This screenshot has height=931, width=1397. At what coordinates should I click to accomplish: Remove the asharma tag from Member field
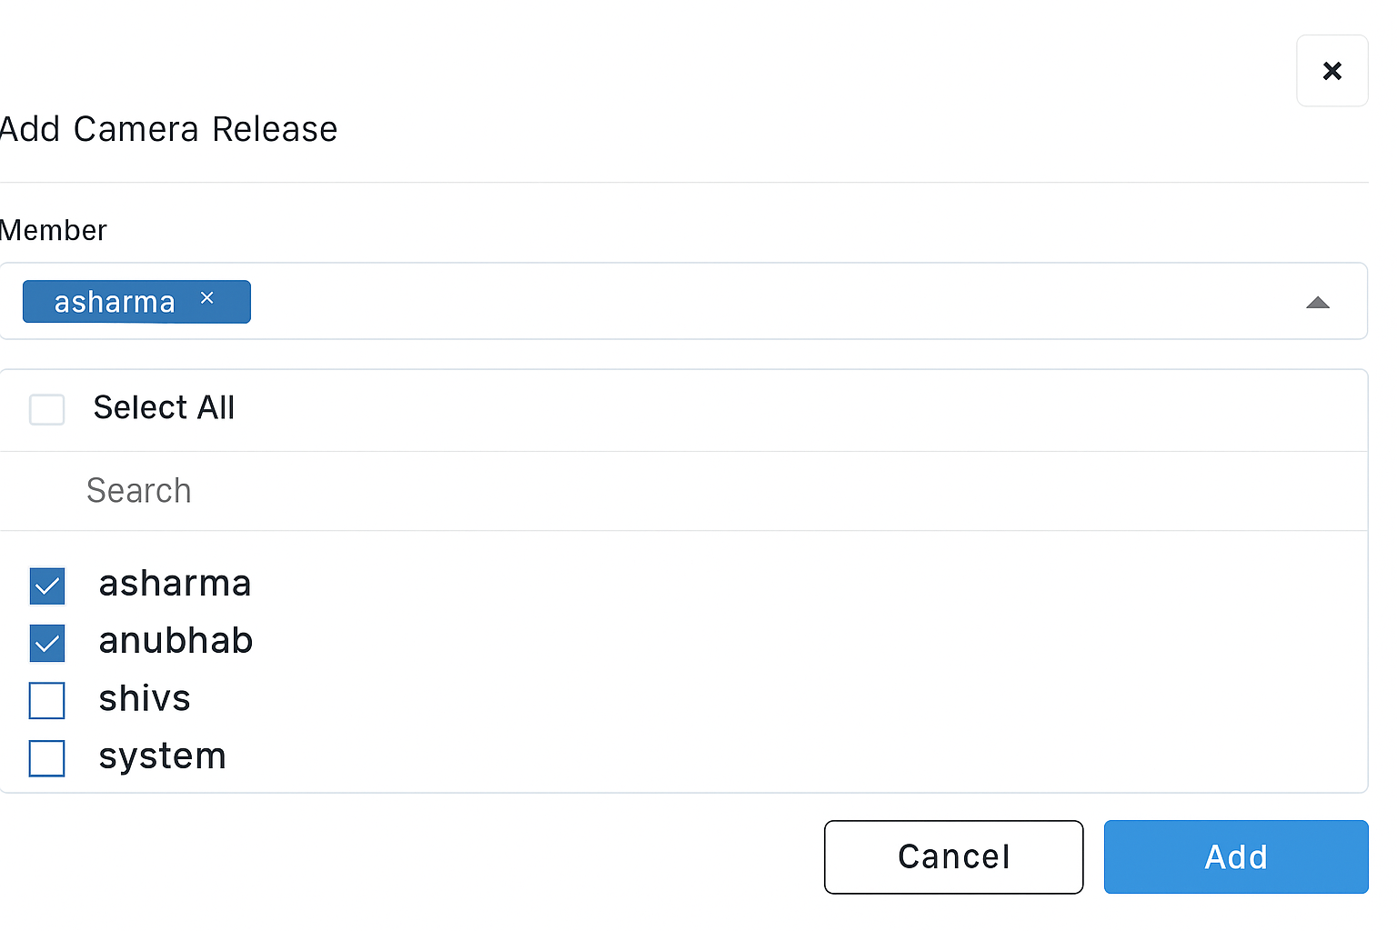(x=207, y=298)
